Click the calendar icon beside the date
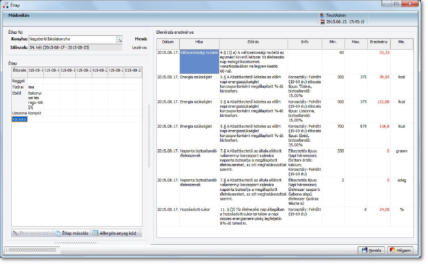428x265 pixels. [x=322, y=22]
